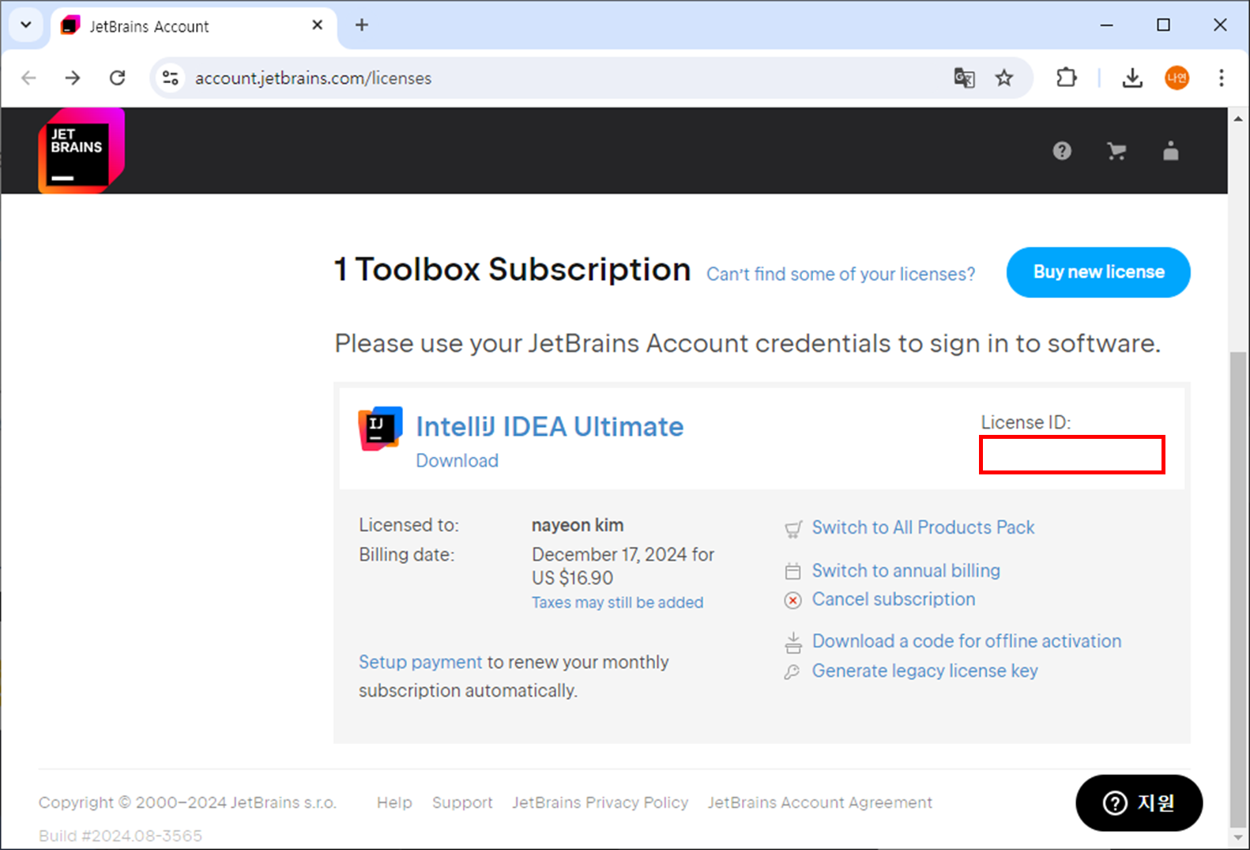Open Can't find some of your licenses link
The width and height of the screenshot is (1250, 850).
click(x=841, y=274)
